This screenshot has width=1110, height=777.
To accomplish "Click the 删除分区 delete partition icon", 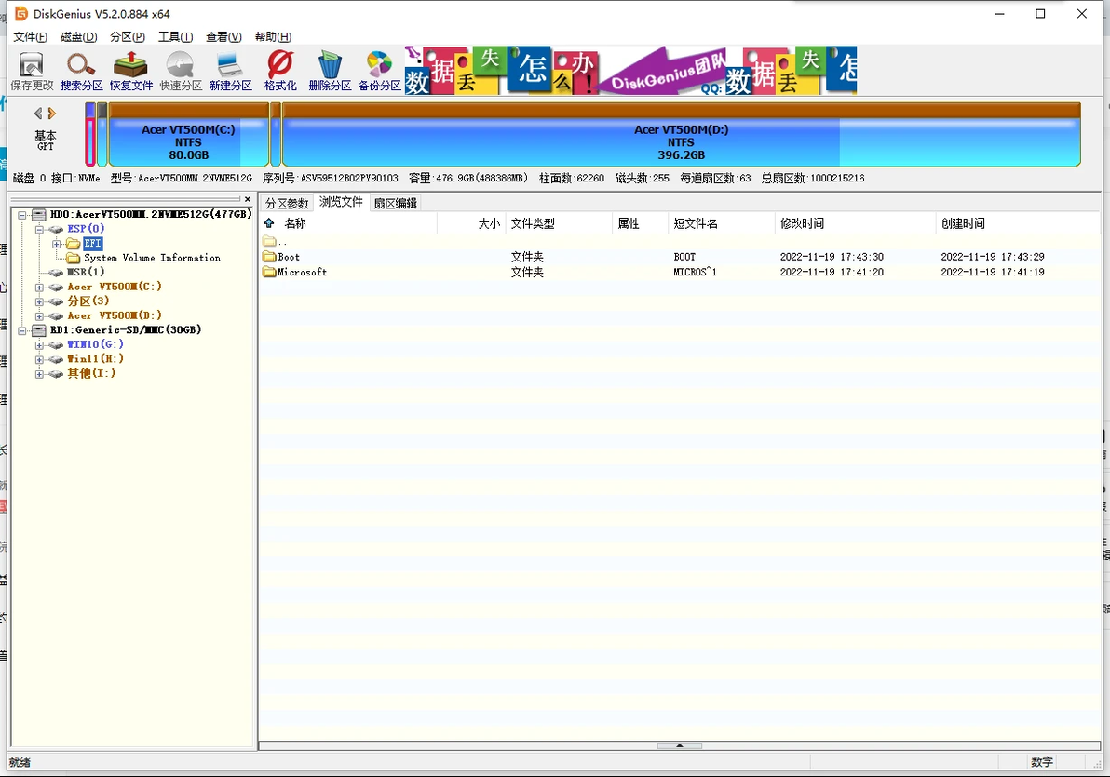I will 330,70.
